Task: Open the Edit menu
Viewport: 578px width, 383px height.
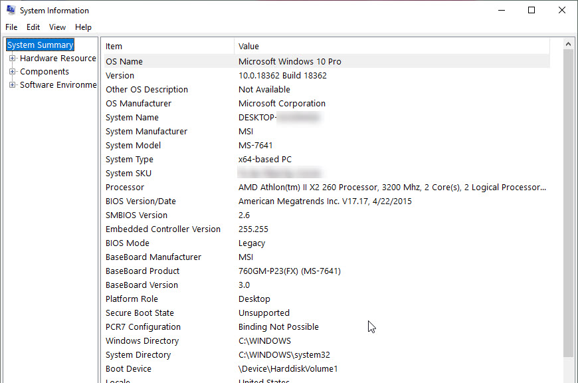Action: point(33,27)
